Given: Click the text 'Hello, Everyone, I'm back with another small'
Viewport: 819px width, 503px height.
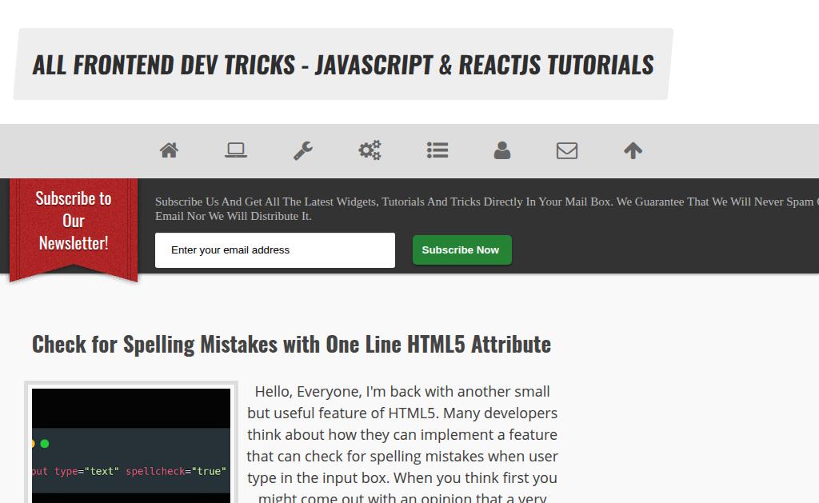Looking at the screenshot, I should pos(402,391).
